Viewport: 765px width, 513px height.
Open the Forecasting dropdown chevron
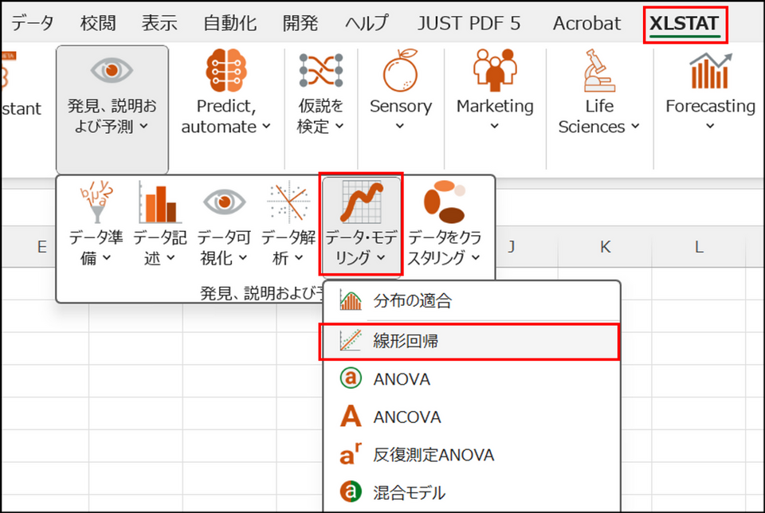710,126
